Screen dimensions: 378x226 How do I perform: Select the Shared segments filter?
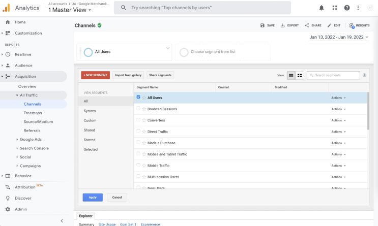89,130
